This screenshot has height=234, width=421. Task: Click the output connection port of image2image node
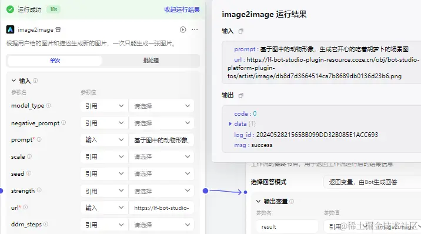point(206,191)
